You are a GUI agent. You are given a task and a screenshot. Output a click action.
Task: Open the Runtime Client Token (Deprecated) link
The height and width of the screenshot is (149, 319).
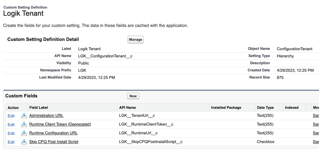coord(60,124)
